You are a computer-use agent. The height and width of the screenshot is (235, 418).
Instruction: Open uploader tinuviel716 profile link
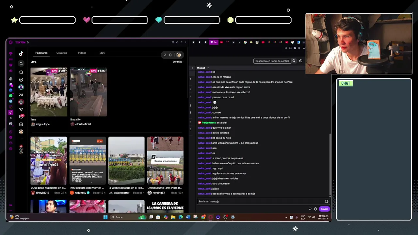[42, 193]
